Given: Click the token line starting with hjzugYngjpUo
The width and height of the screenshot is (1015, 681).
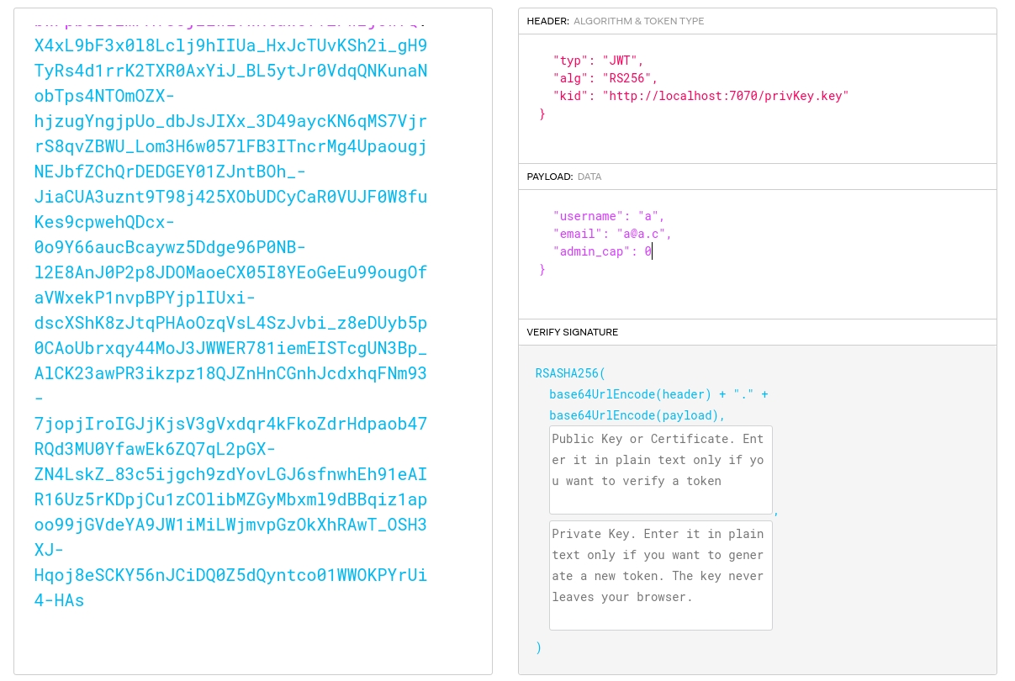Looking at the screenshot, I should point(230,121).
